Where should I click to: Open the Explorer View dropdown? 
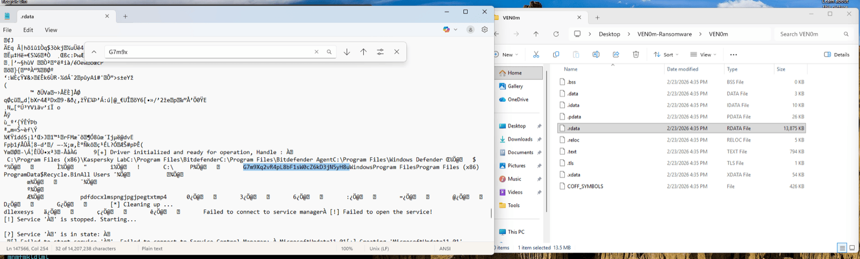click(x=703, y=55)
